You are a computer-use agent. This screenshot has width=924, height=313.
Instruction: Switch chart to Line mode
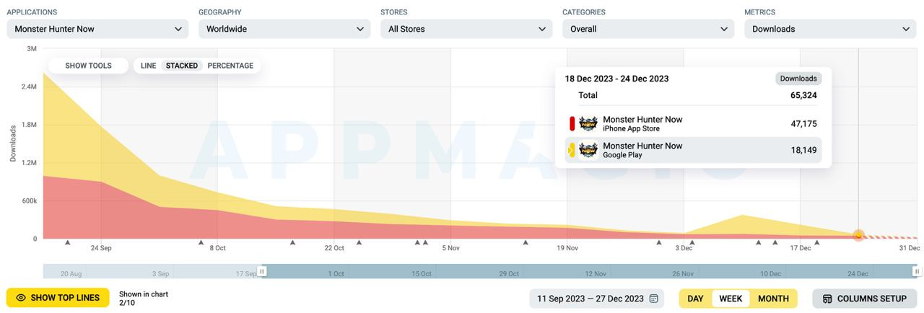pyautogui.click(x=148, y=66)
